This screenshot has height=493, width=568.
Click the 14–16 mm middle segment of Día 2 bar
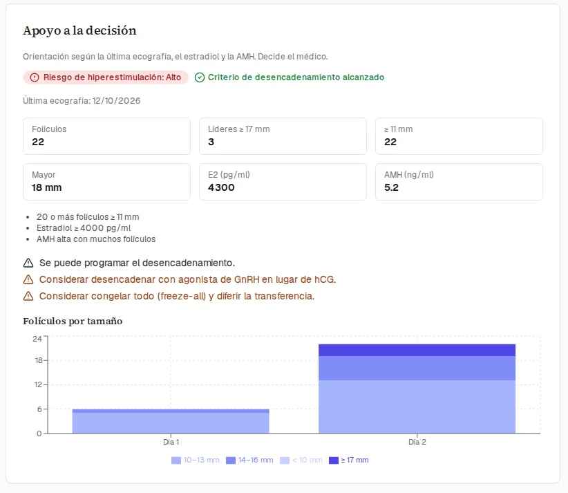(417, 369)
